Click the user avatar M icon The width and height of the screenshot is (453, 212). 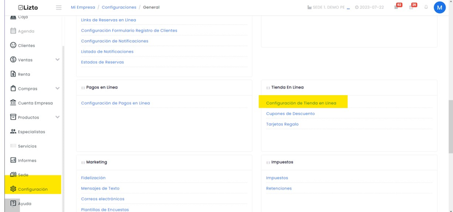pyautogui.click(x=440, y=7)
